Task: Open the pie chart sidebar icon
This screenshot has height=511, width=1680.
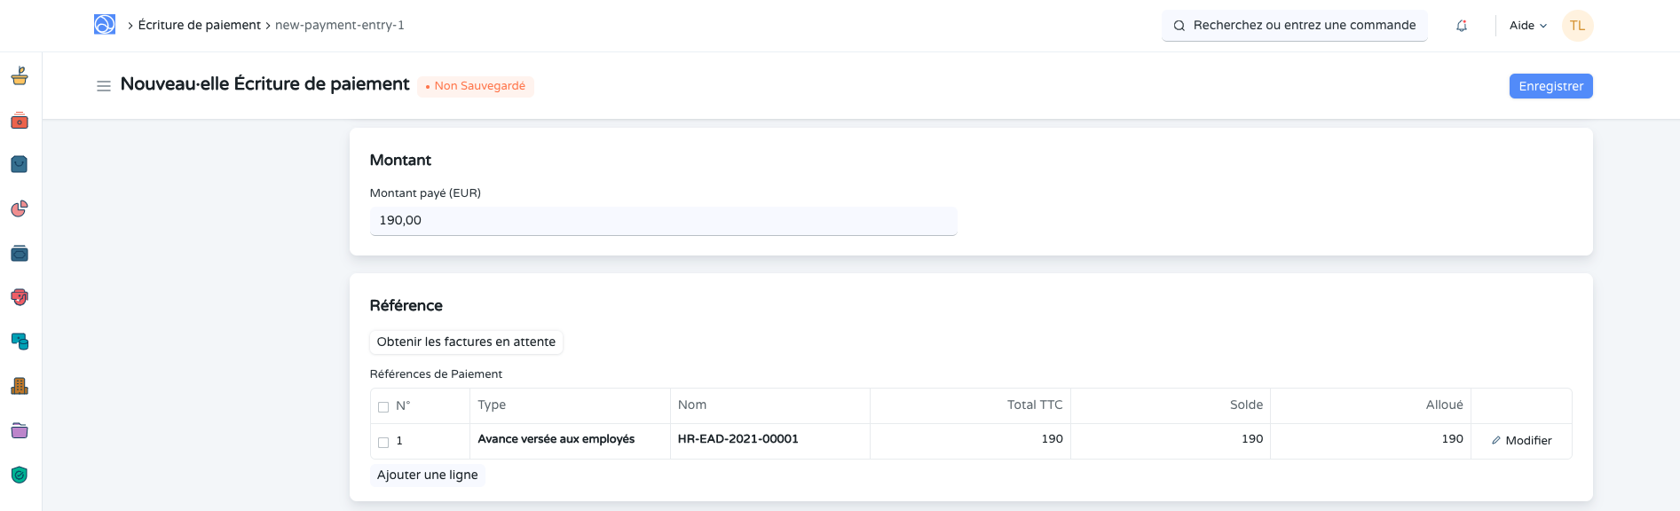Action: pyautogui.click(x=20, y=208)
